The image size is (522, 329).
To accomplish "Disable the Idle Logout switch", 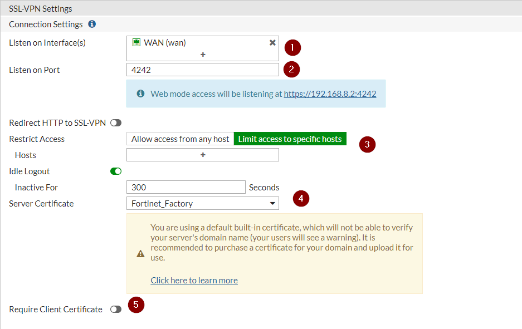I will point(116,171).
